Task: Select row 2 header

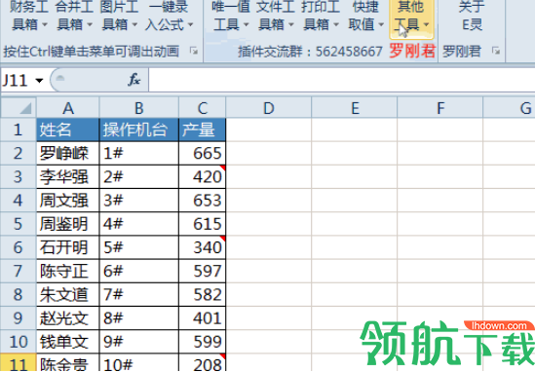Action: tap(19, 154)
